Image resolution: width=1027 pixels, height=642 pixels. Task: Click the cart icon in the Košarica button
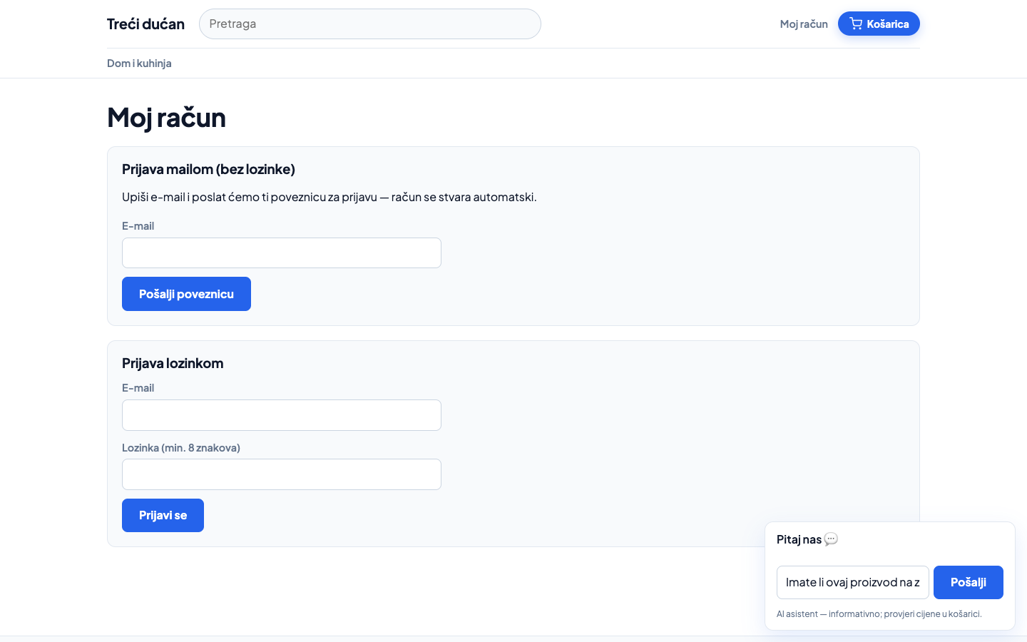point(856,24)
